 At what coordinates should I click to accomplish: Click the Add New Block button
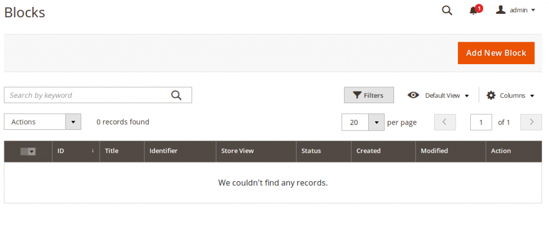point(496,53)
